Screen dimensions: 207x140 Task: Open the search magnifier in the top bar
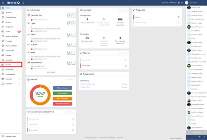pyautogui.click(x=23, y=3)
